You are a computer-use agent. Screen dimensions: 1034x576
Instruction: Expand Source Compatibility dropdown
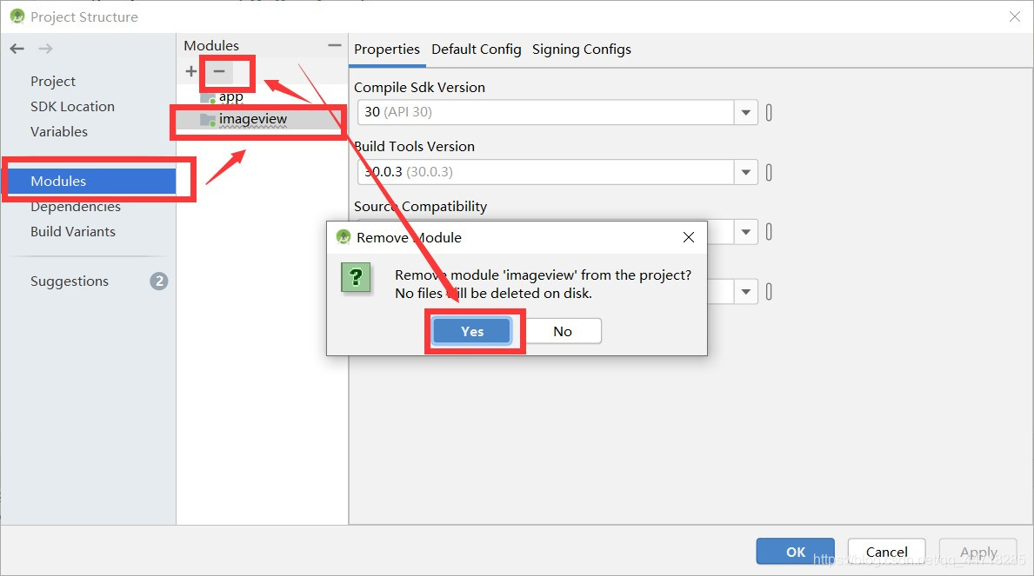[x=746, y=232]
